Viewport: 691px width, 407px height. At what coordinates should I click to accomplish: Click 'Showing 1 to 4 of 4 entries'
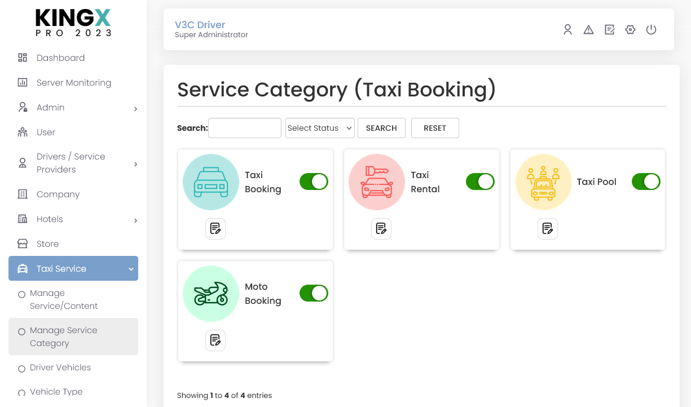click(x=225, y=395)
